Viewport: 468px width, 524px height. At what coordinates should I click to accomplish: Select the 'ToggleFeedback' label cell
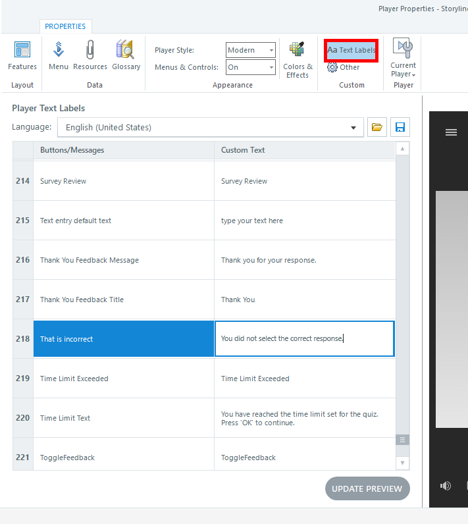124,454
